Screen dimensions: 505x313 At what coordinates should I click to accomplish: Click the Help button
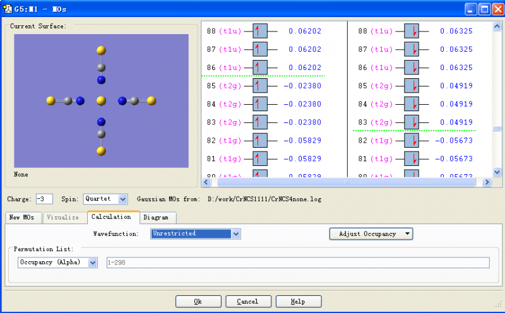click(x=299, y=302)
